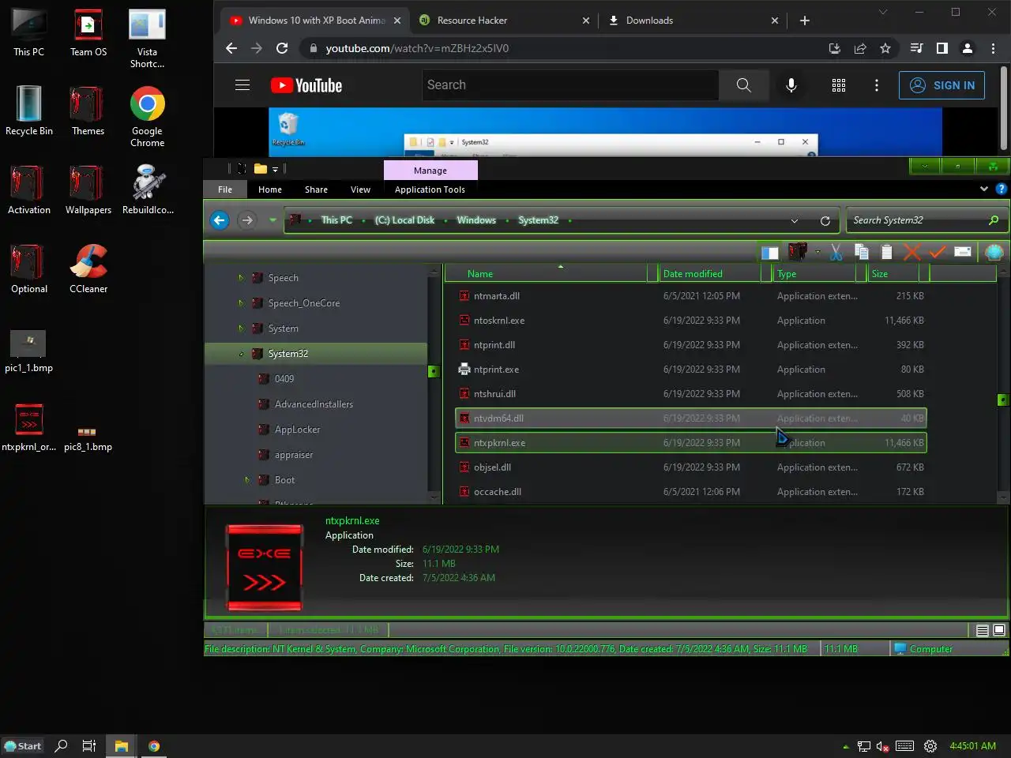
Task: Open the Home ribbon tab
Action: 270,189
